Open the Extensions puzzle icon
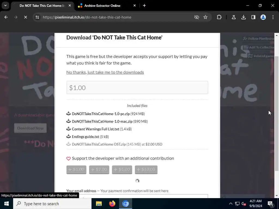 pos(219,17)
